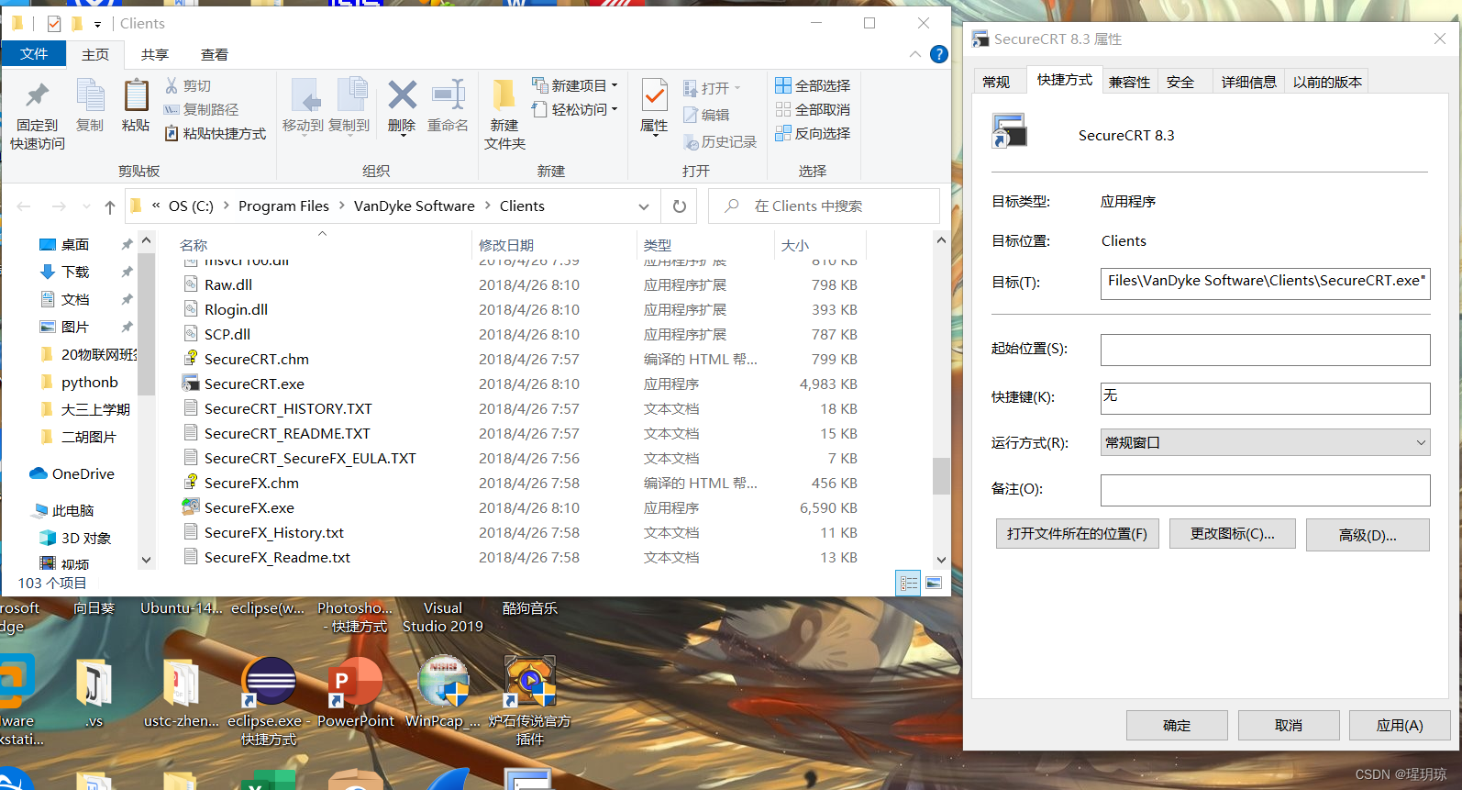Click the Comment input field
Screen dimensions: 1462x790
click(1265, 490)
